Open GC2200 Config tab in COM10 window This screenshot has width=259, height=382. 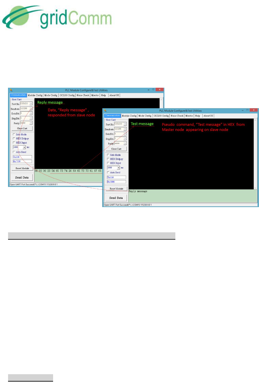(x=161, y=116)
